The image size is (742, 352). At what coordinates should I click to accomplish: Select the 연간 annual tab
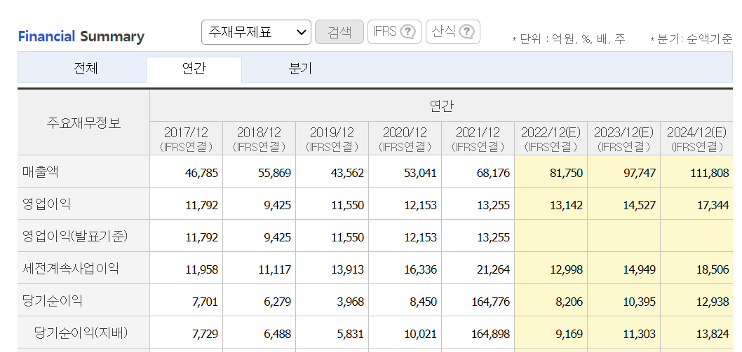194,69
